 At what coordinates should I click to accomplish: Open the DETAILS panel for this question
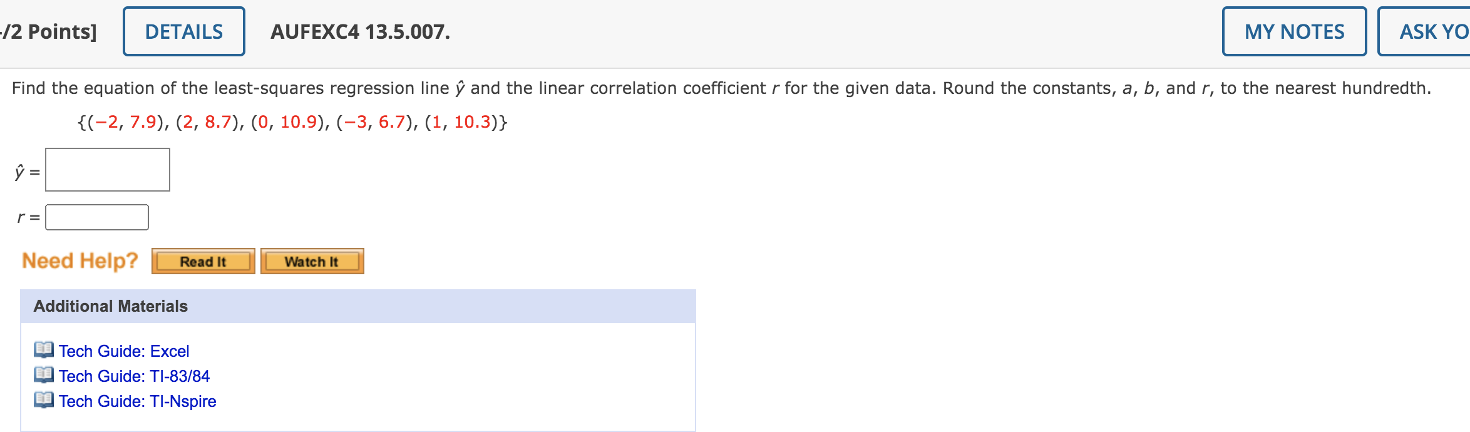183,31
